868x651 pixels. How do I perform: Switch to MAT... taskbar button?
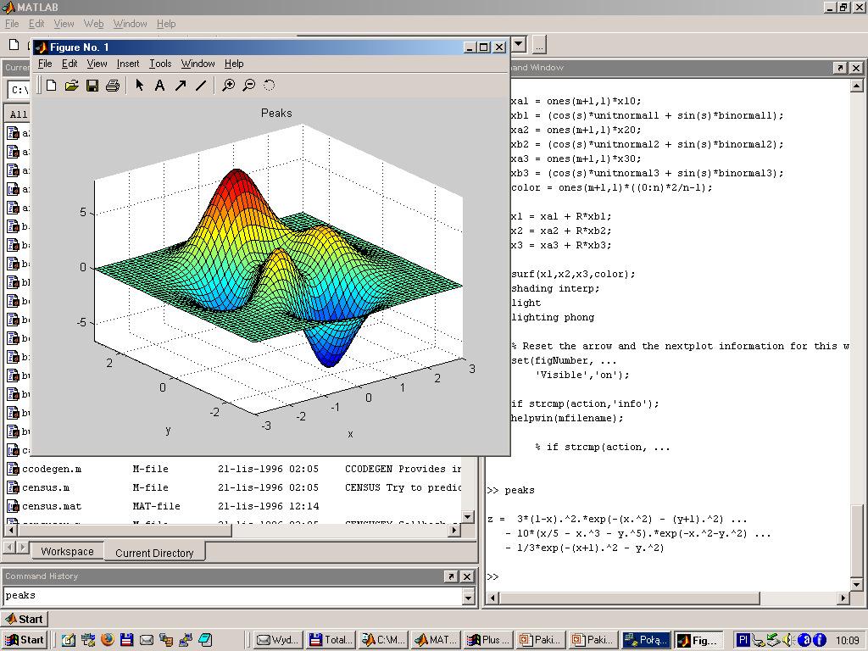[436, 640]
